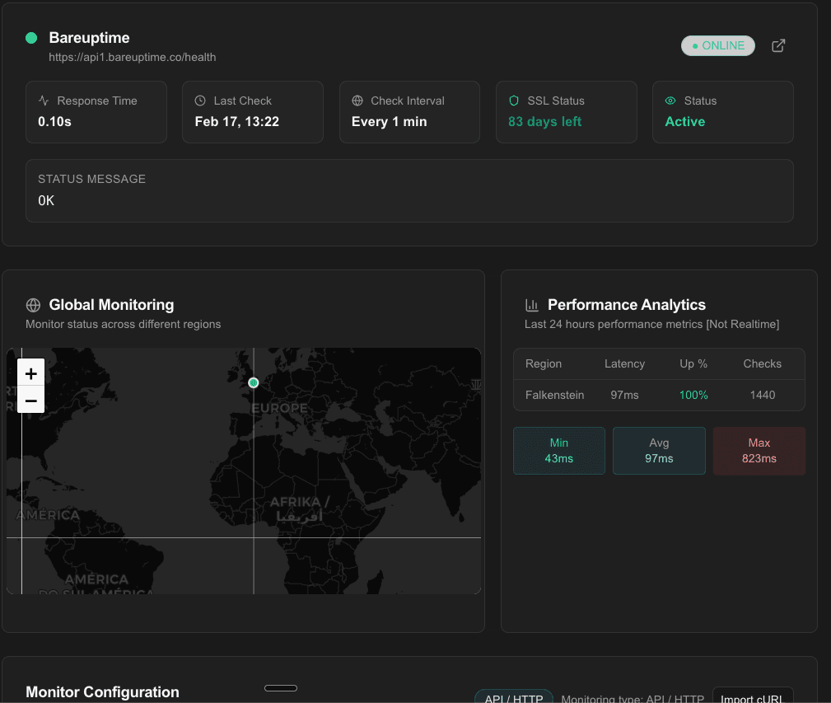Select the green monitor marker over Europe
Viewport: 831px width, 703px height.
click(254, 382)
